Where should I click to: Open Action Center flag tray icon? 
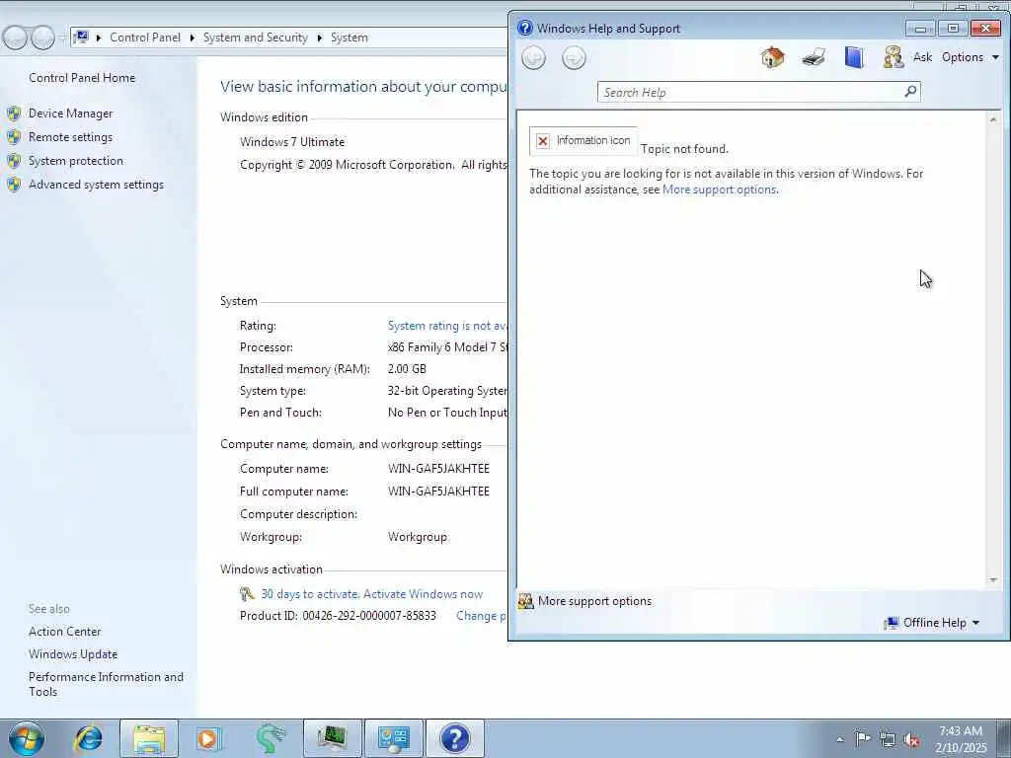coord(863,739)
